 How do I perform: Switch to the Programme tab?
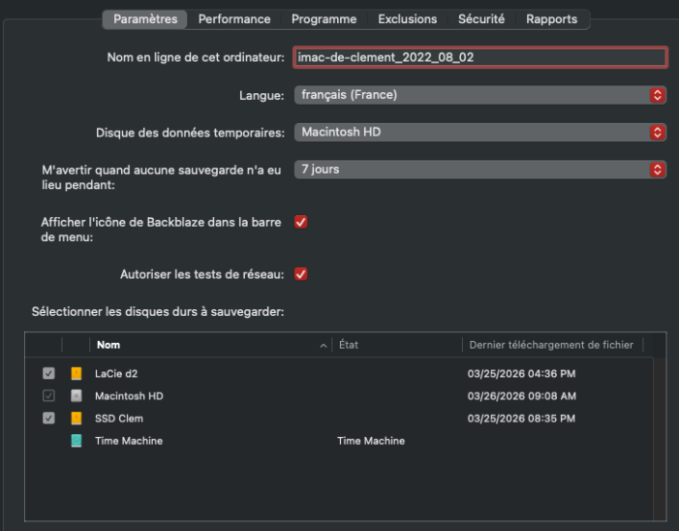coord(324,19)
